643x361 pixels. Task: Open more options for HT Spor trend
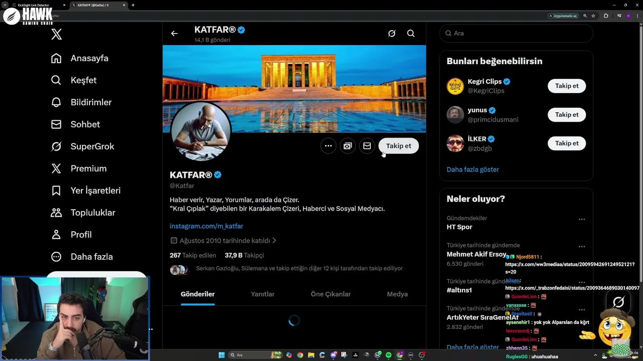click(x=581, y=219)
